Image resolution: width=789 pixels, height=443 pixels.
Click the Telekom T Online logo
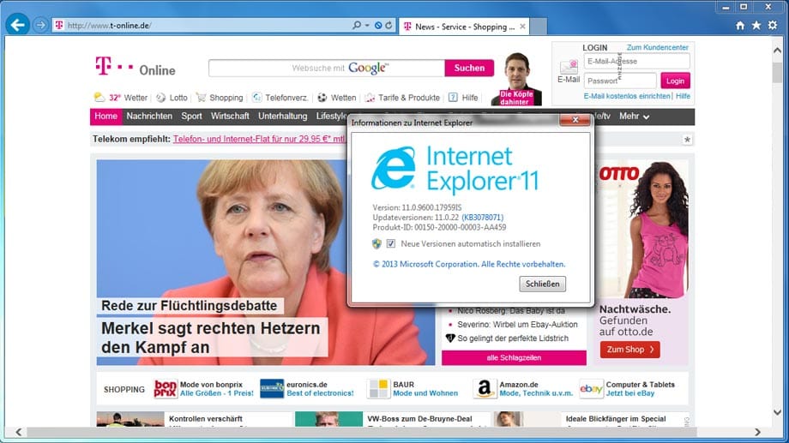(136, 67)
